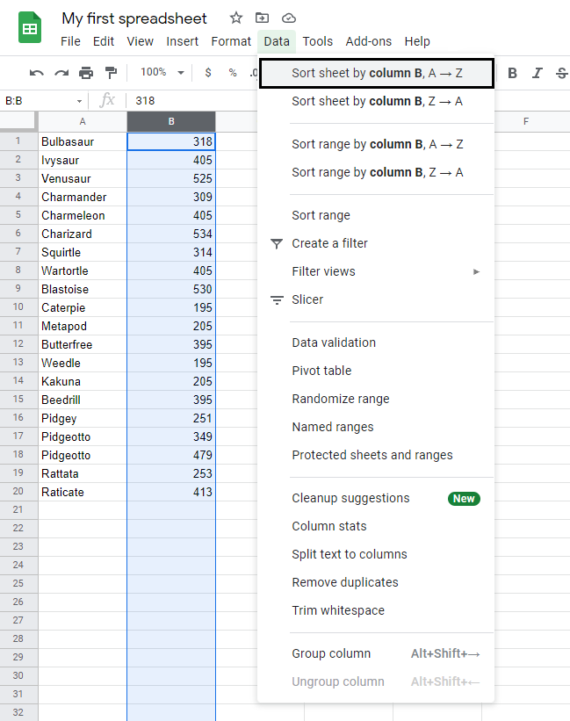The image size is (570, 721).
Task: Toggle Bold formatting in the toolbar
Action: click(x=513, y=73)
